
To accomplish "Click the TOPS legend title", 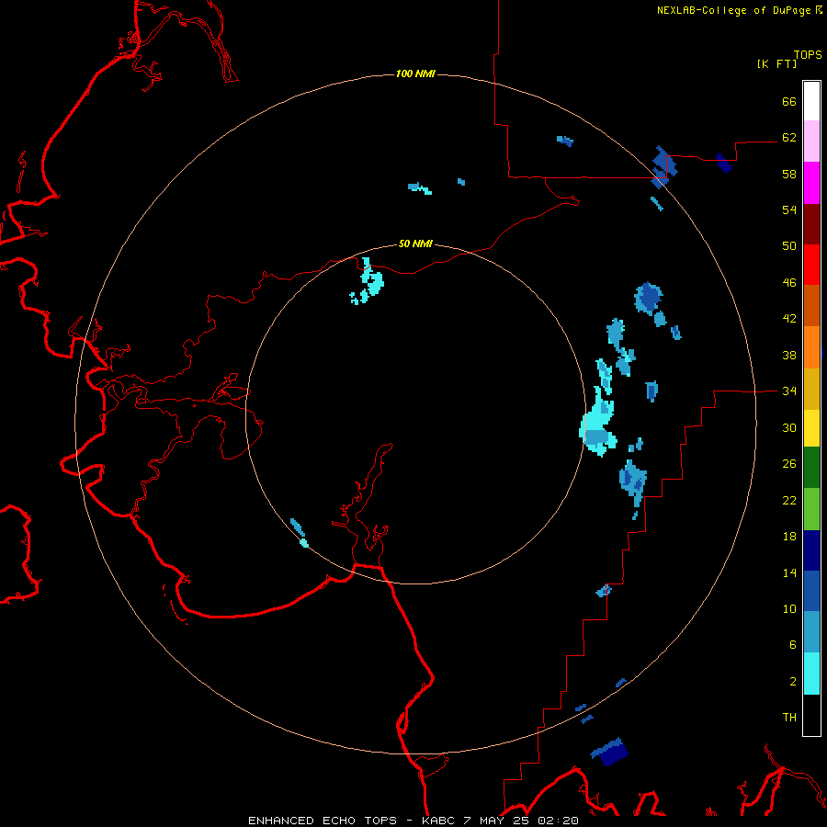I will click(x=808, y=55).
